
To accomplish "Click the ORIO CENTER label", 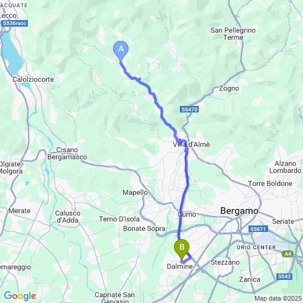I will (x=256, y=247).
